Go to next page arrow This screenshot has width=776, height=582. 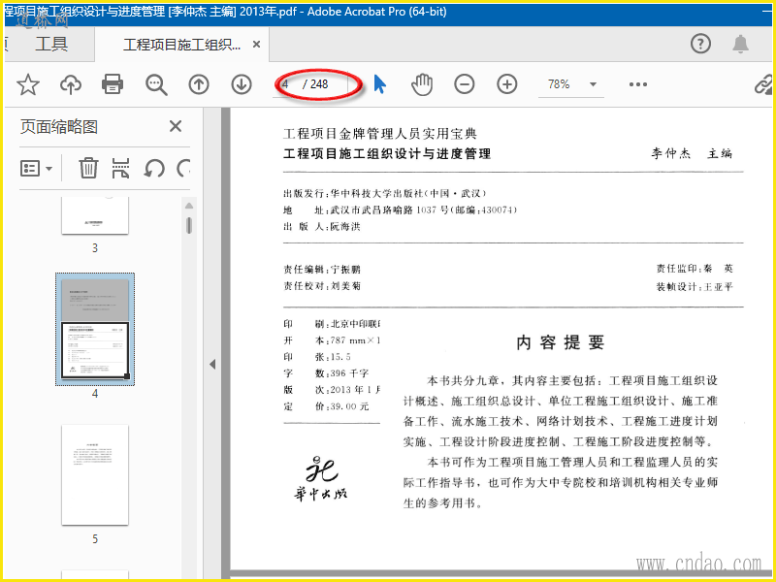click(242, 84)
